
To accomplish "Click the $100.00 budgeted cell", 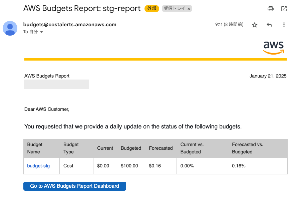I will click(131, 166).
